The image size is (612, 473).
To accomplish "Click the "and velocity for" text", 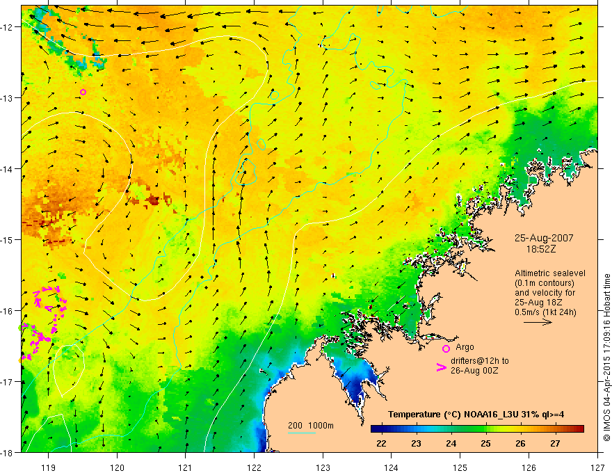I will point(545,293).
